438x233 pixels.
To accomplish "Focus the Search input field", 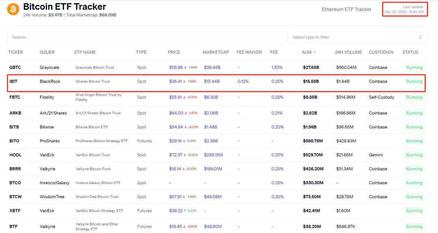I will click(x=146, y=37).
